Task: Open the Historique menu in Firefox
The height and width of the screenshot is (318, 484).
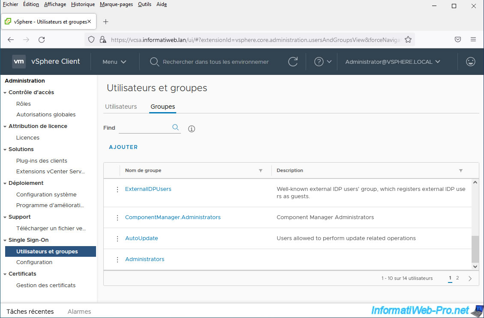Action: click(83, 4)
